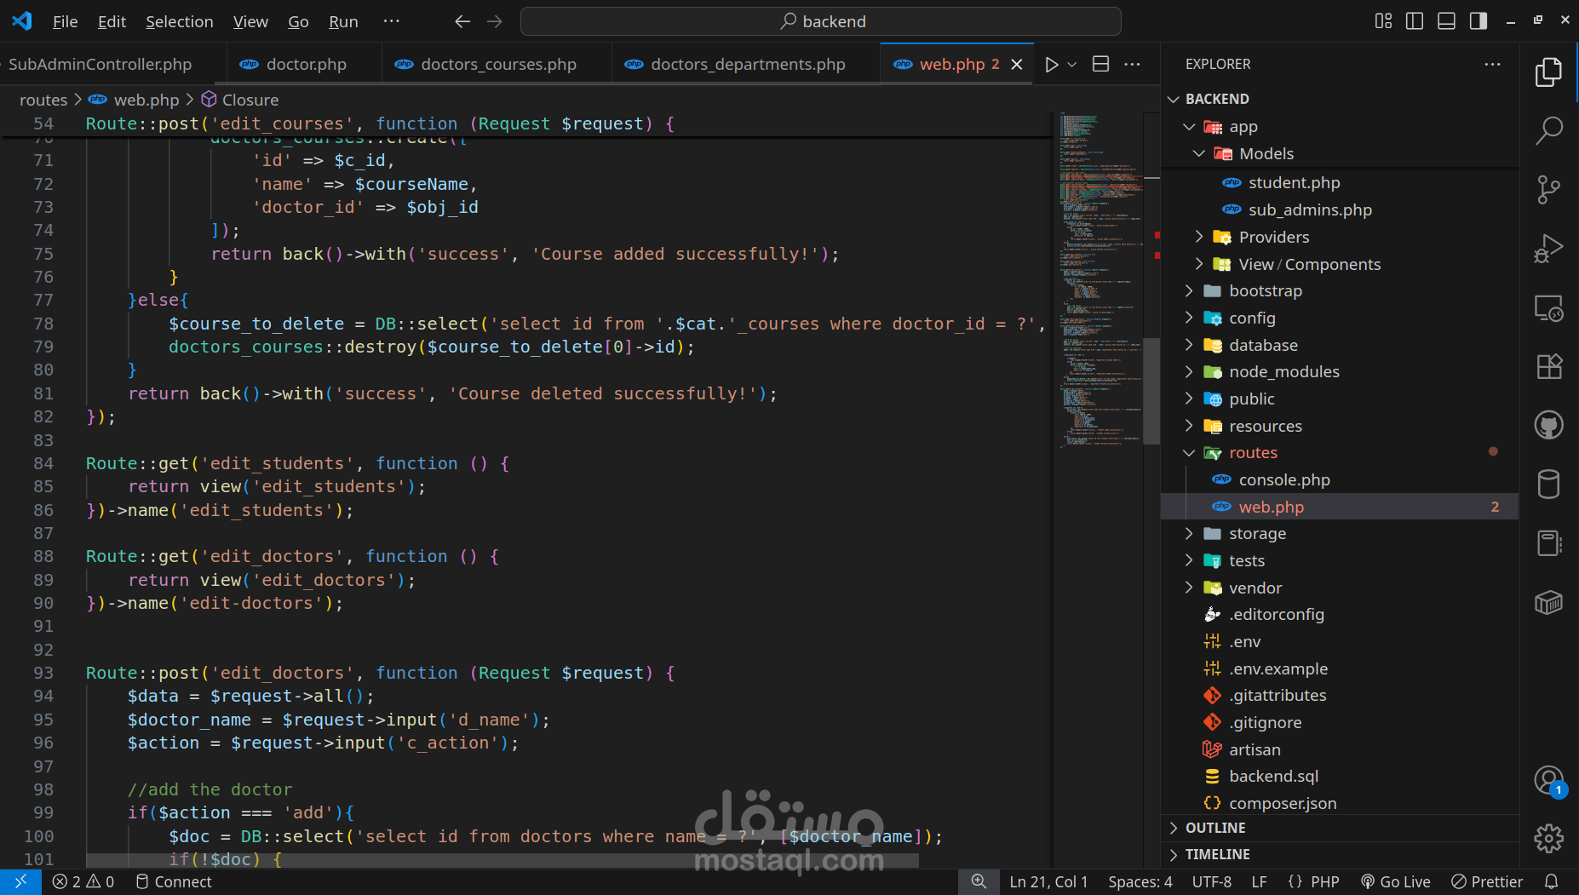Open the Explorer view in activity bar

(x=1548, y=72)
